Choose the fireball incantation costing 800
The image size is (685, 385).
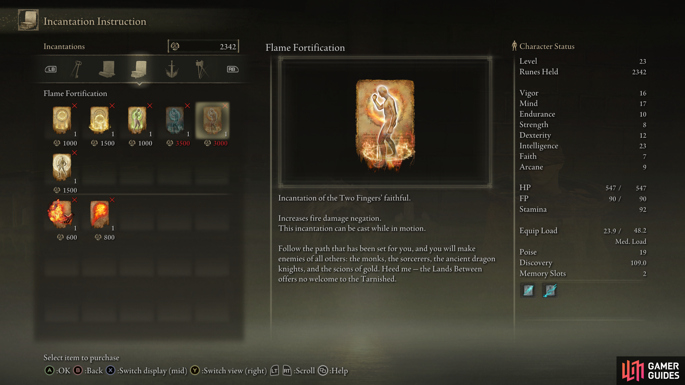[100, 214]
